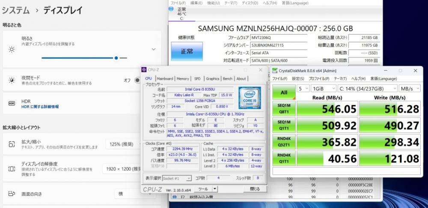Close the CrystalDiskMark window
The width and height of the screenshot is (428, 208).
(x=415, y=71)
